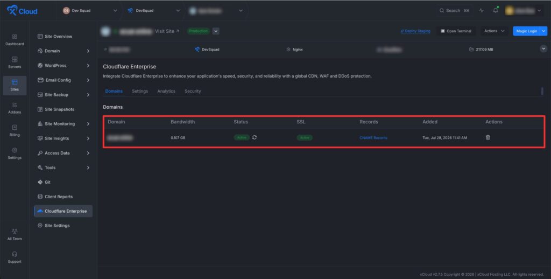Open Dashboard from left rail

tap(15, 40)
